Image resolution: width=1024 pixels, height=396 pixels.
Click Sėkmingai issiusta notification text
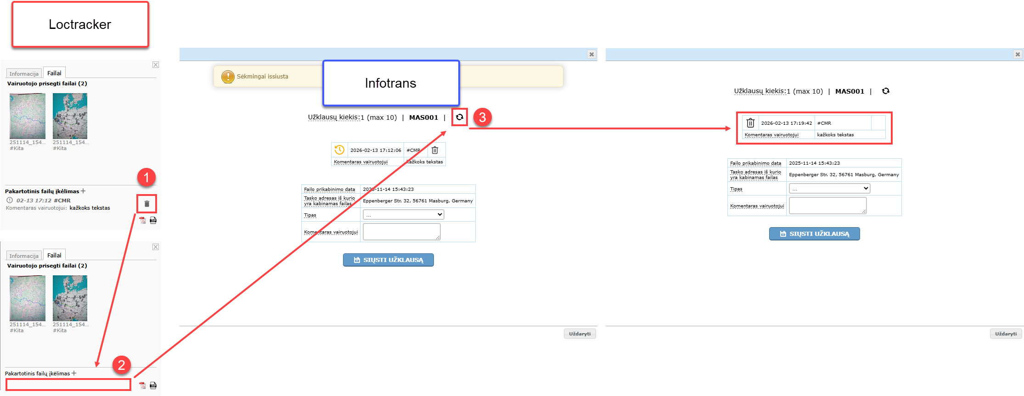coord(263,77)
